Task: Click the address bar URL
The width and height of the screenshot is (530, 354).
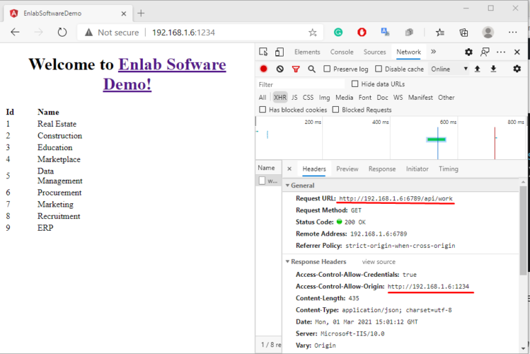Action: 184,32
